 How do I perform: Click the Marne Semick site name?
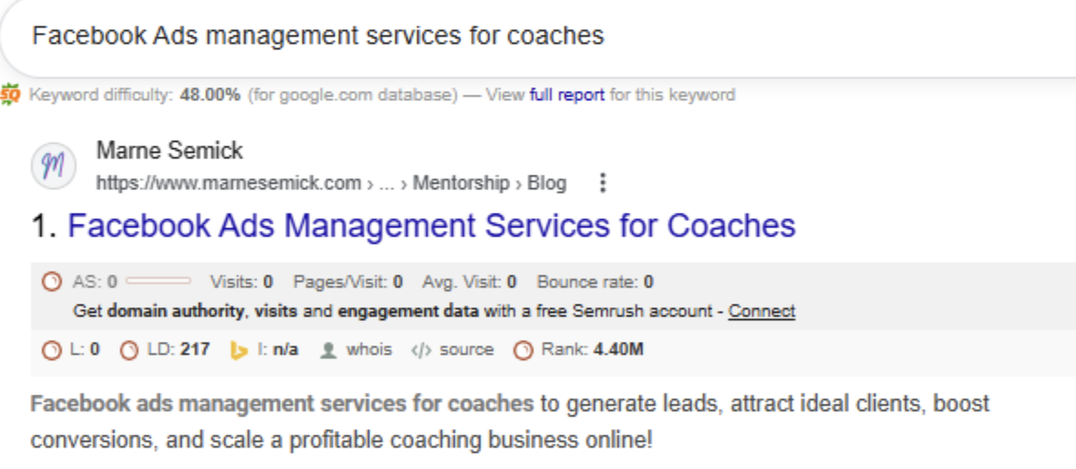pyautogui.click(x=169, y=150)
